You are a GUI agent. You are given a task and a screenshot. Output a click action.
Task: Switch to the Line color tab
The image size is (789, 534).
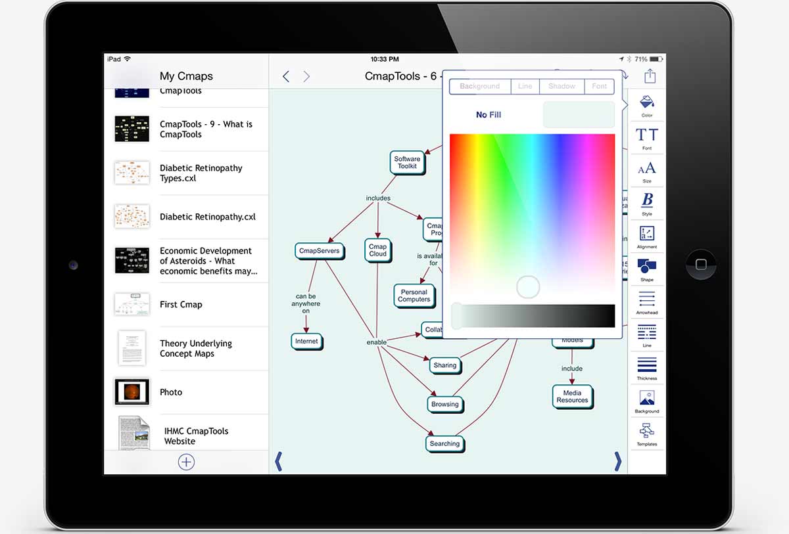(x=525, y=87)
